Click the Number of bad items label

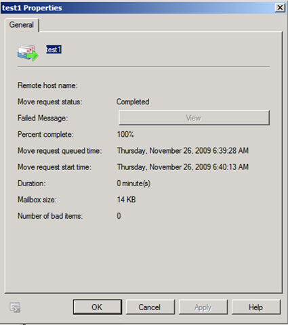click(50, 216)
